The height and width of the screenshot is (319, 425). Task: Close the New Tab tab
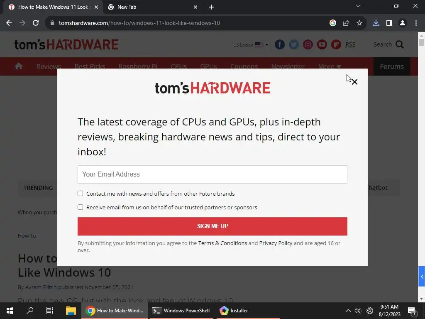click(x=195, y=7)
